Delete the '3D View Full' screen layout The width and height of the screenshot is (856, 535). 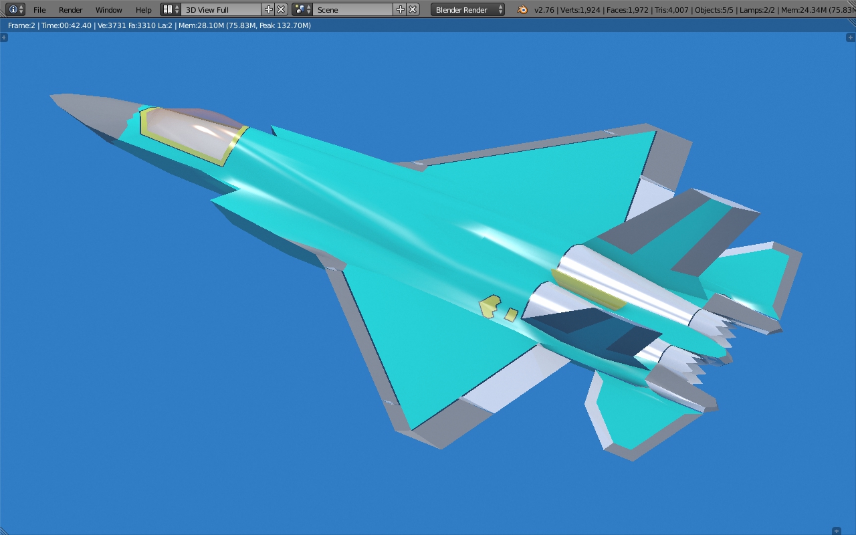[282, 9]
